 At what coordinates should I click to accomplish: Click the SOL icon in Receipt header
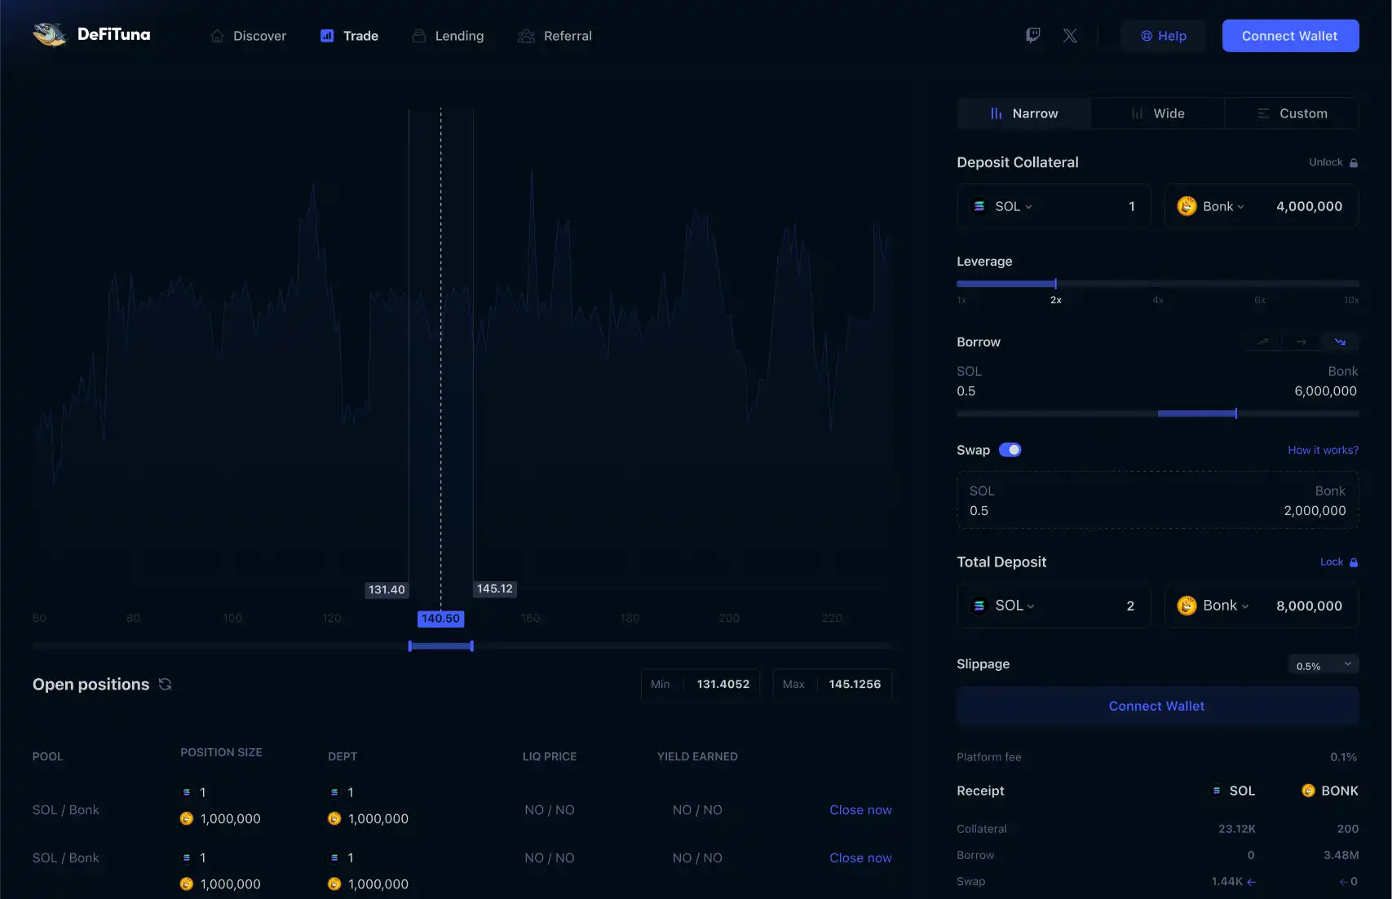click(1217, 791)
